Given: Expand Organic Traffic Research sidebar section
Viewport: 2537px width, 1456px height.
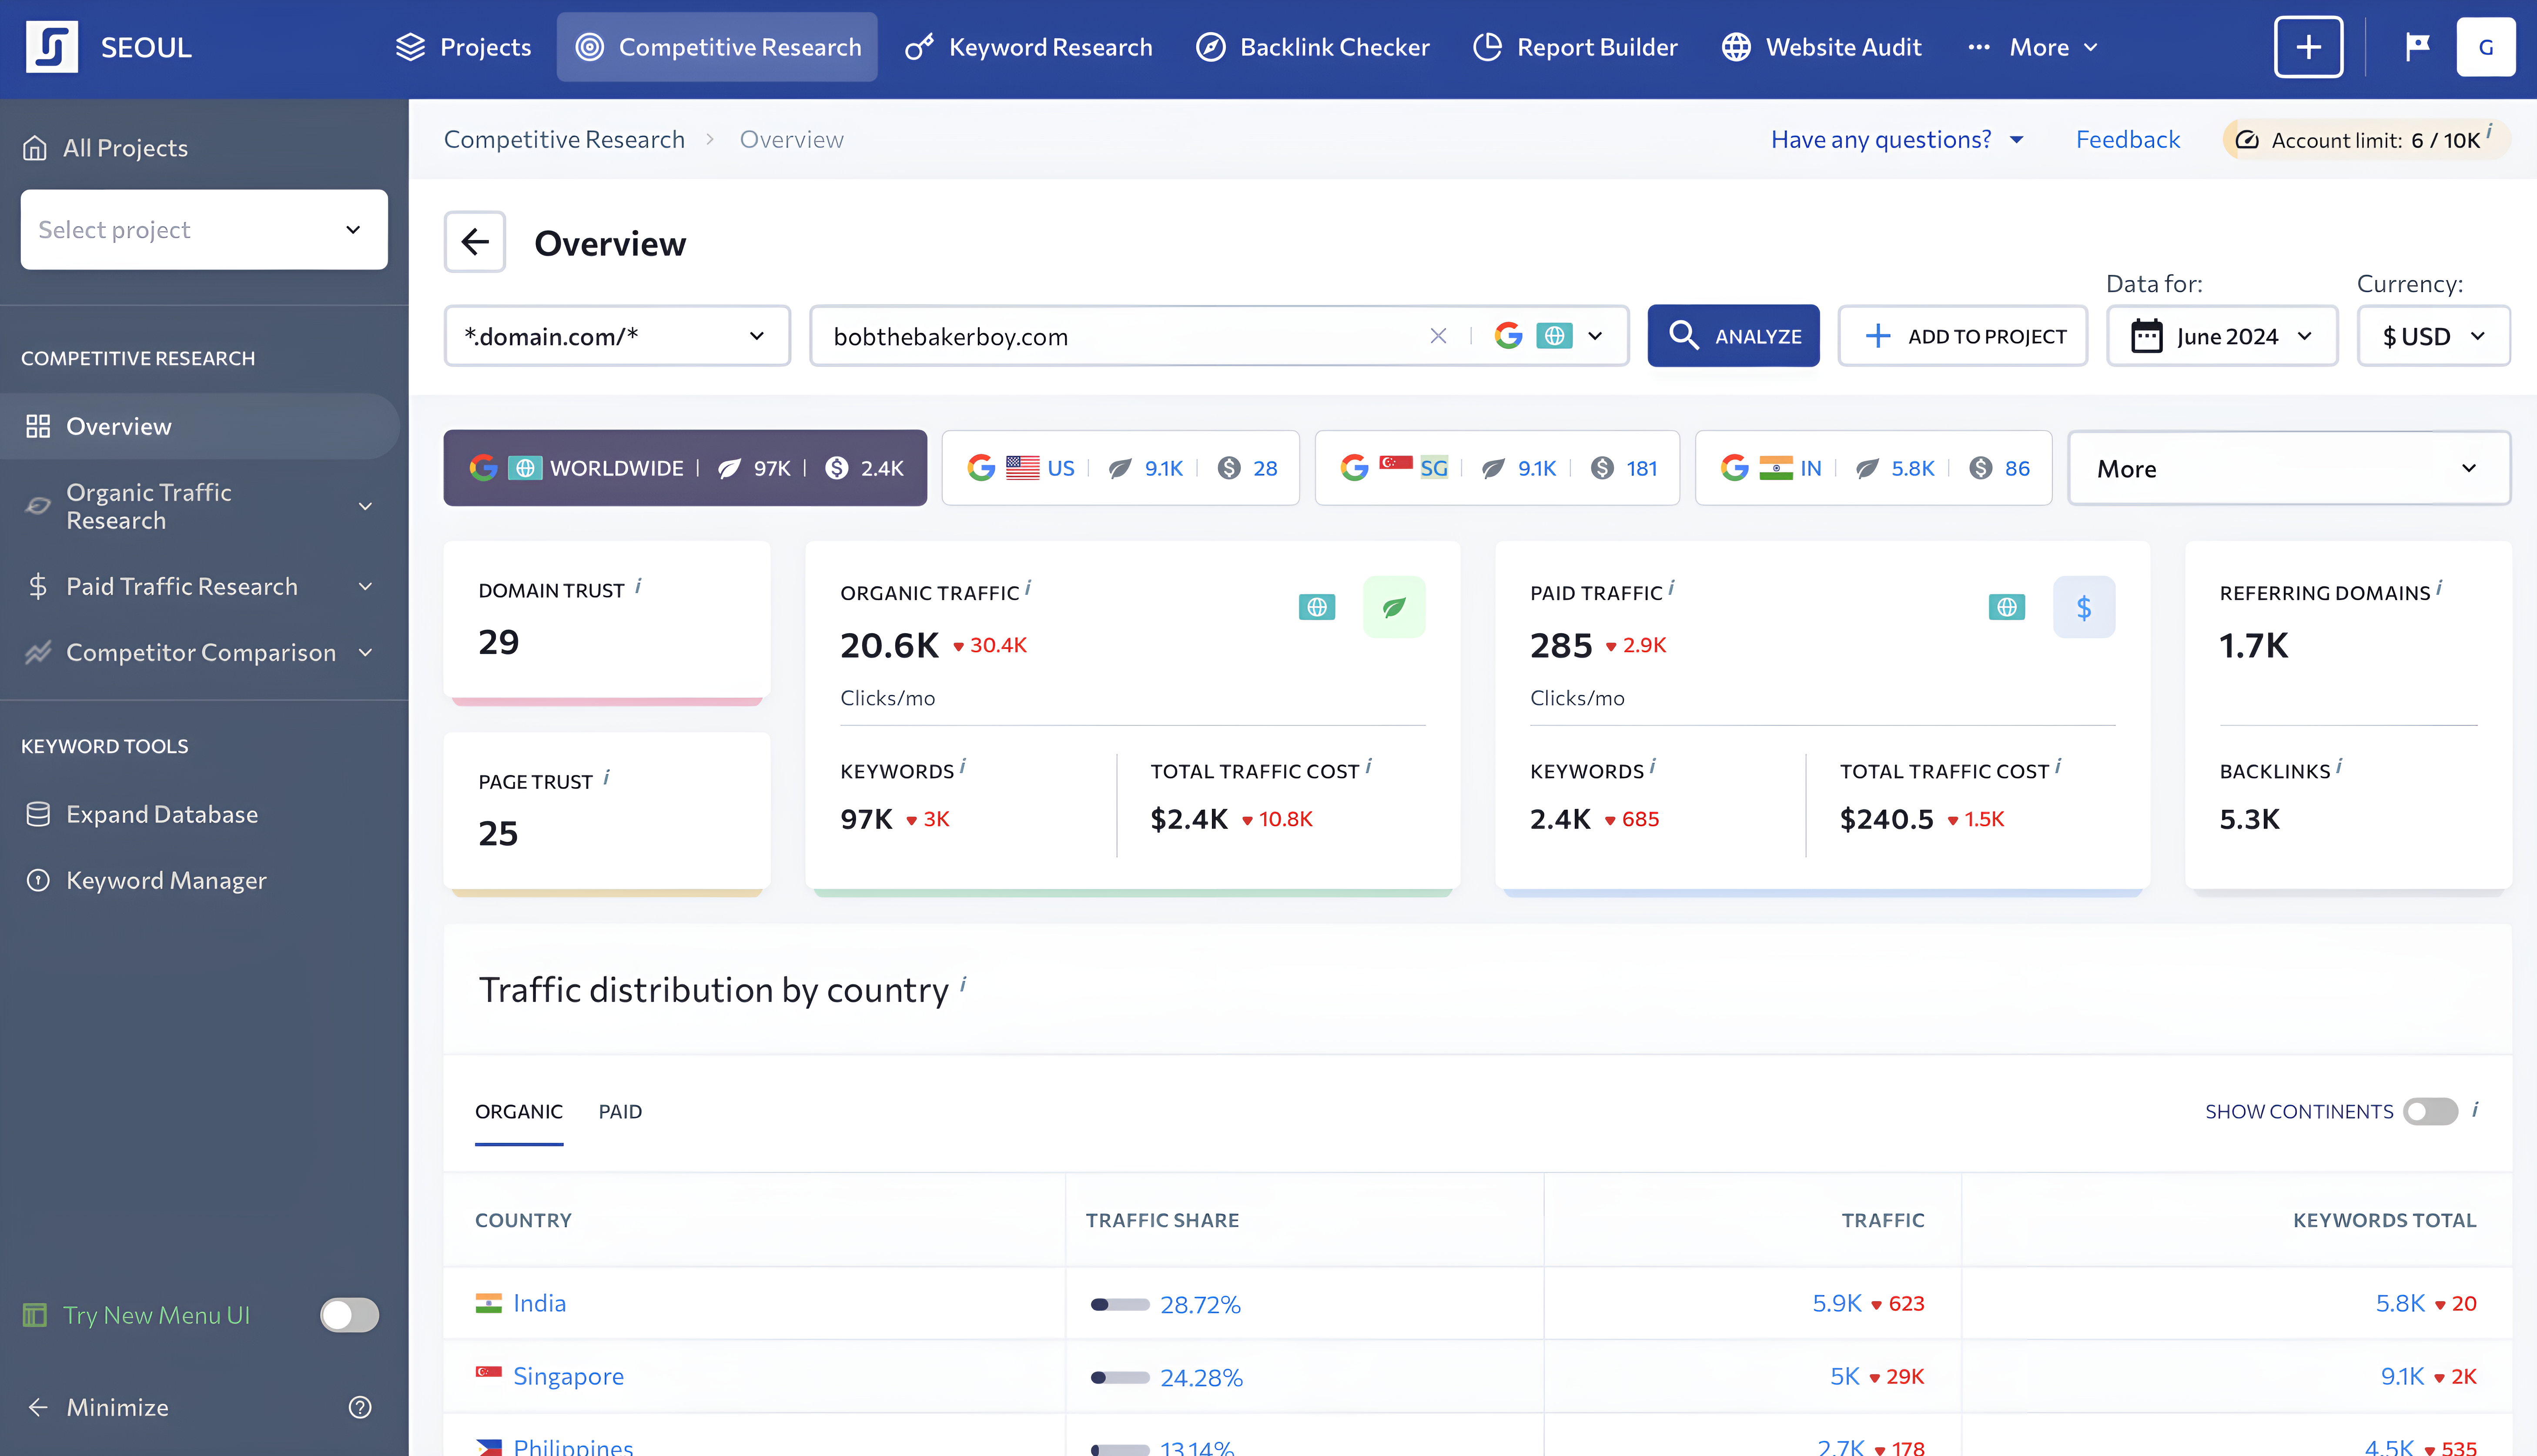Looking at the screenshot, I should click(200, 506).
